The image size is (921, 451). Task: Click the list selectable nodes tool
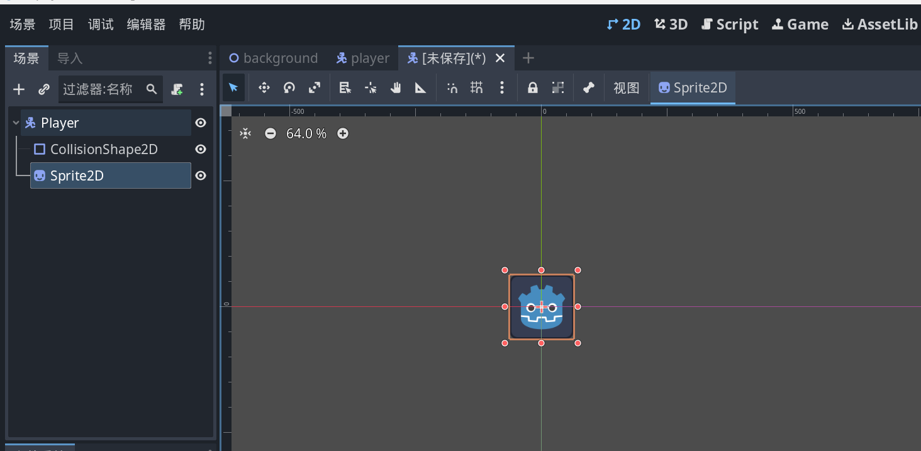point(345,88)
